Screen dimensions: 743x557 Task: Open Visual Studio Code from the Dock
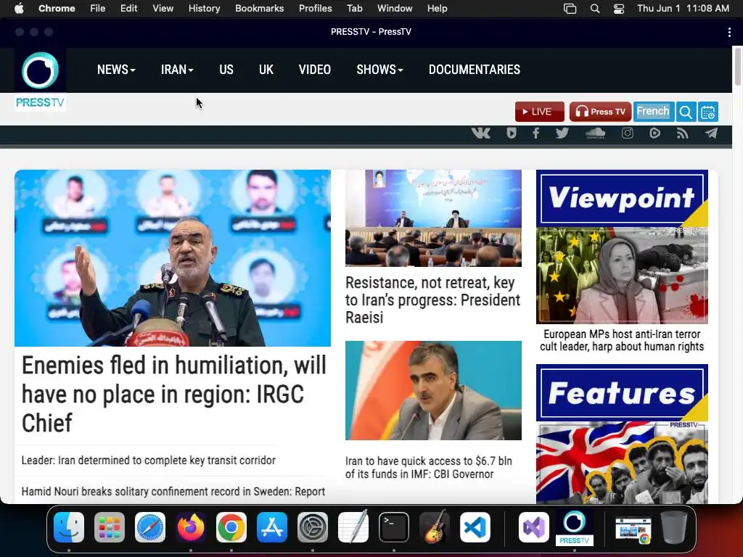(475, 527)
